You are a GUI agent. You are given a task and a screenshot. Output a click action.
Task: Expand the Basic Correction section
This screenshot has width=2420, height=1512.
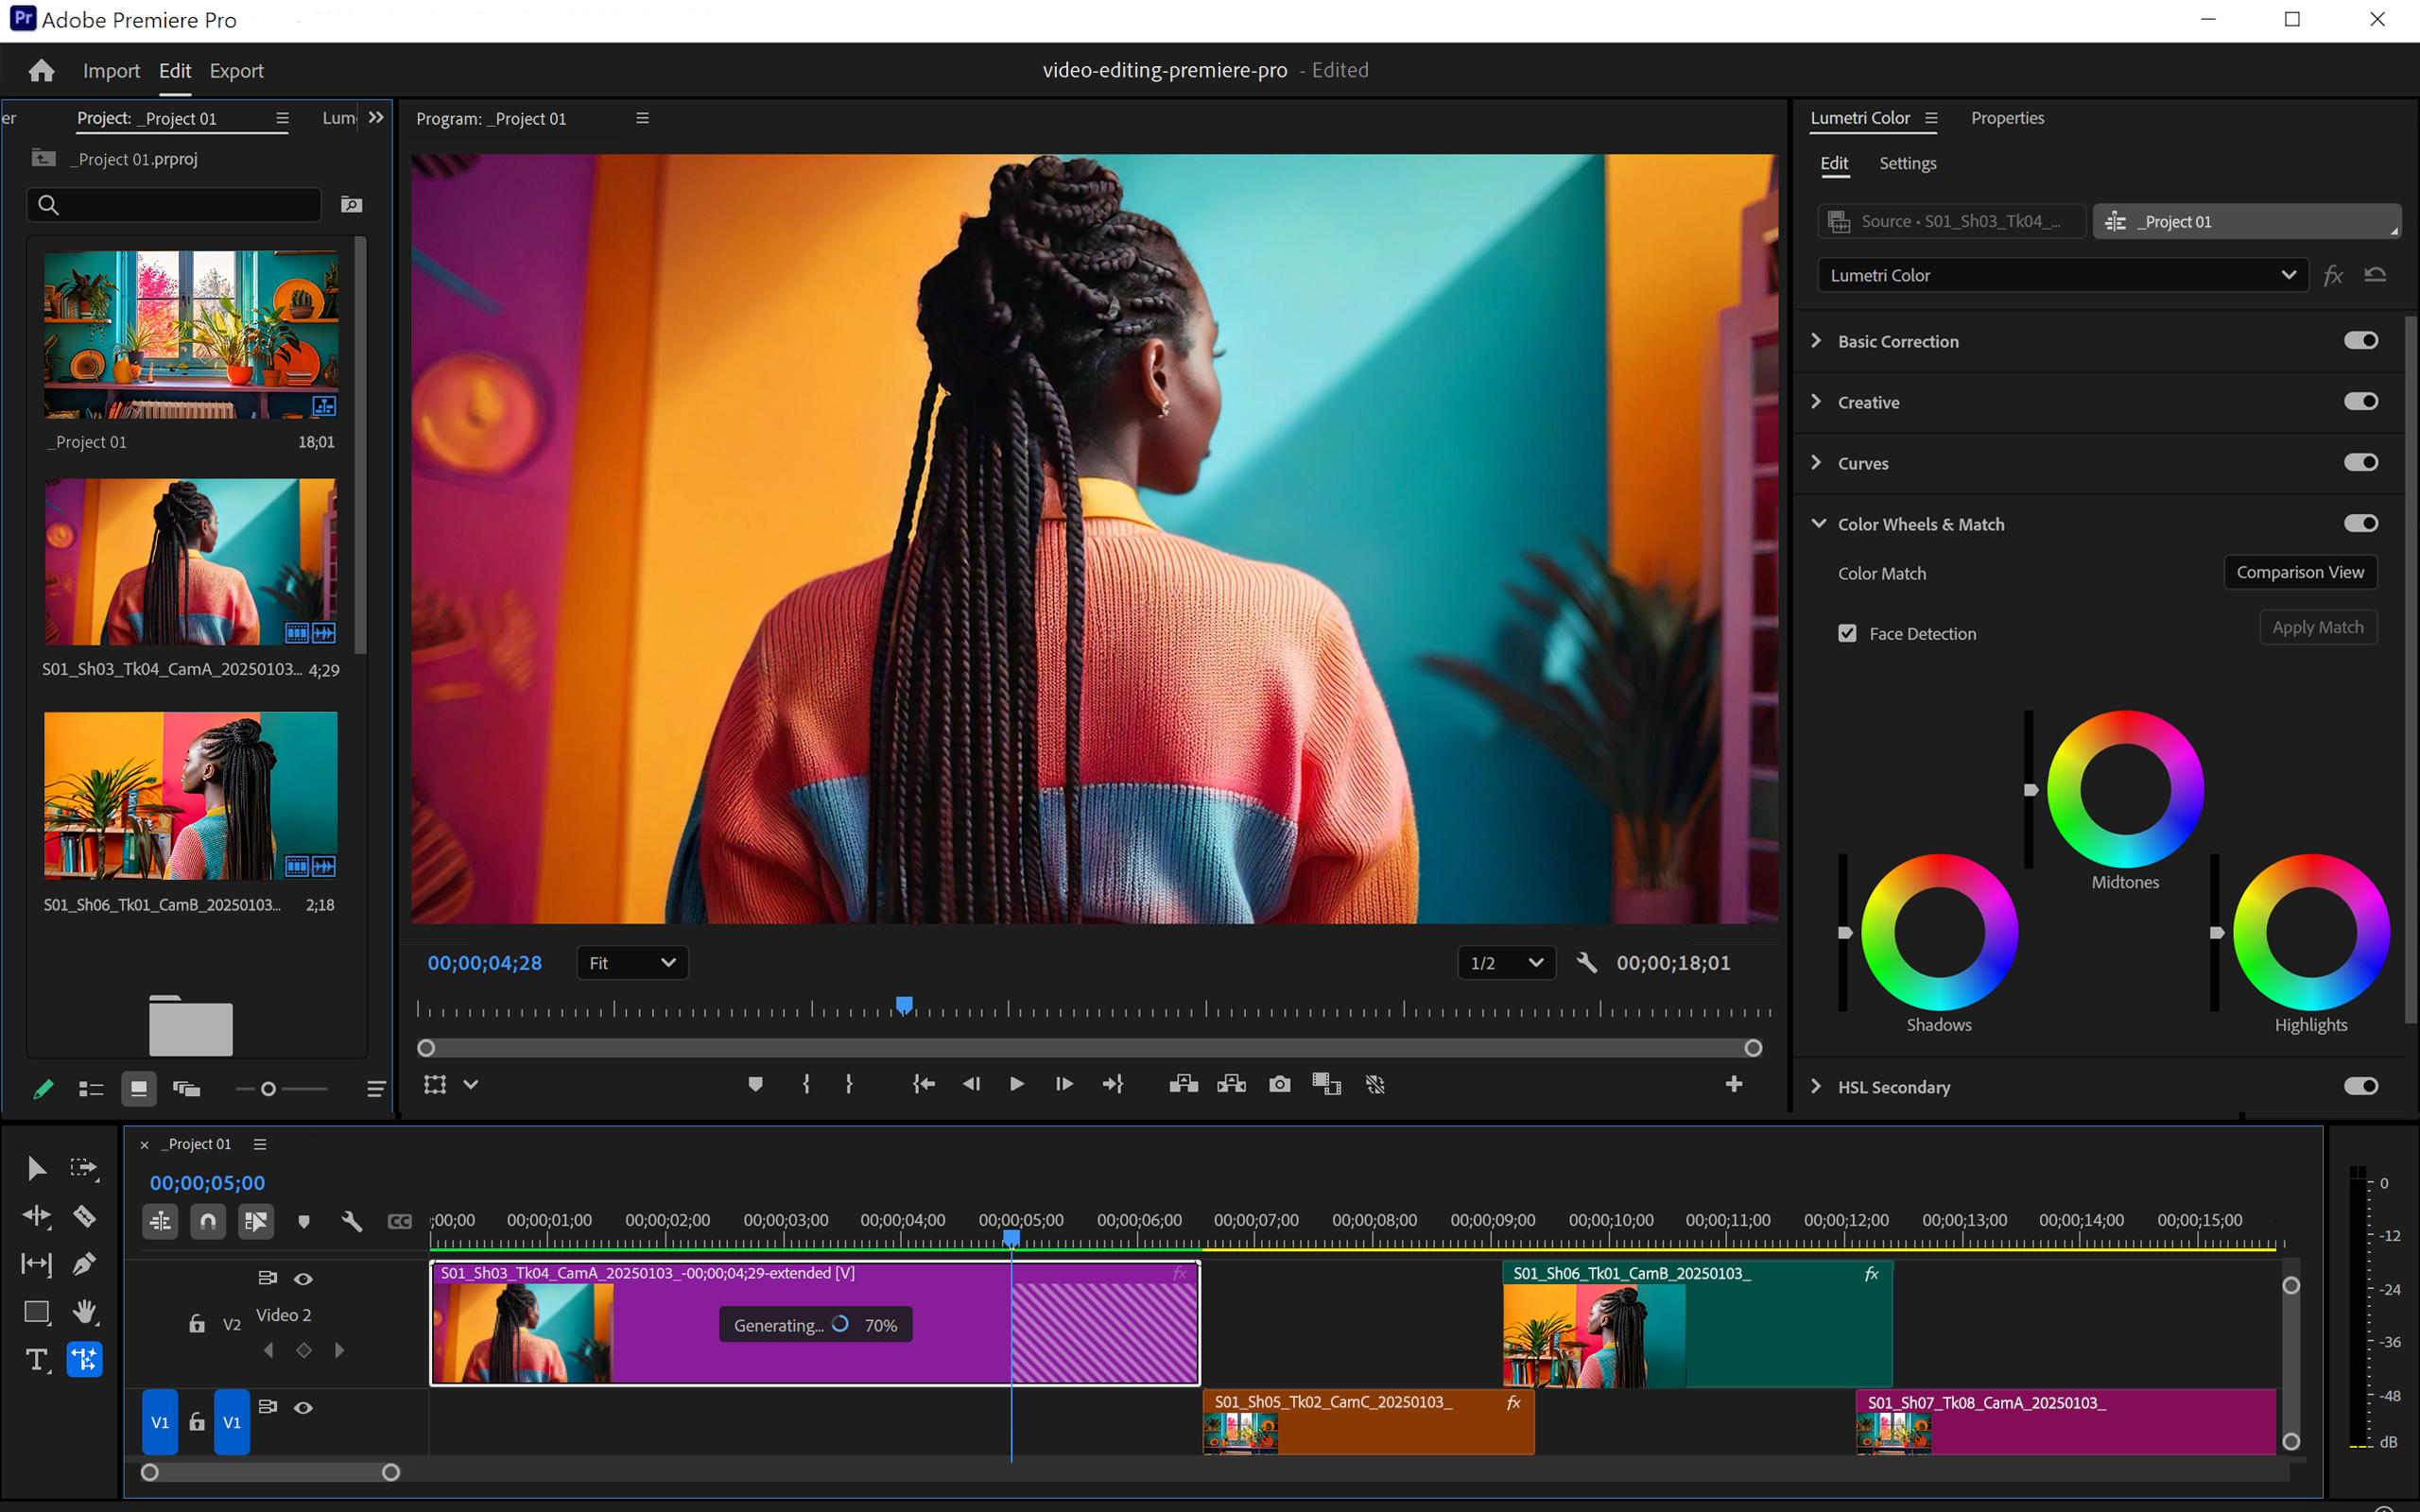1817,341
